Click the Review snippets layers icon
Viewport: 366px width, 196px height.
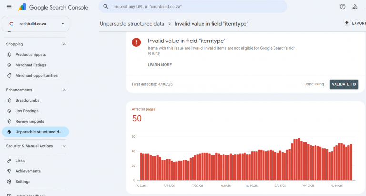click(x=9, y=121)
